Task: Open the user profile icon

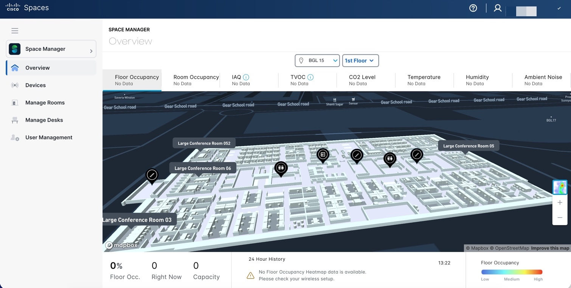Action: click(498, 8)
